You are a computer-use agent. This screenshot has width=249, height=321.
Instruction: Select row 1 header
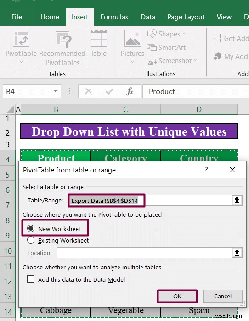(7, 119)
